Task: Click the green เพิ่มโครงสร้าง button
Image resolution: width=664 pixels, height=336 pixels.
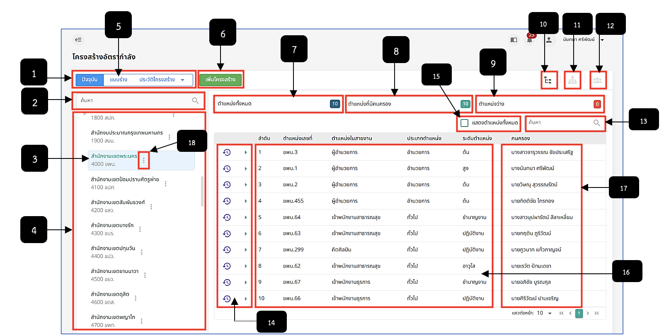Action: coord(221,80)
